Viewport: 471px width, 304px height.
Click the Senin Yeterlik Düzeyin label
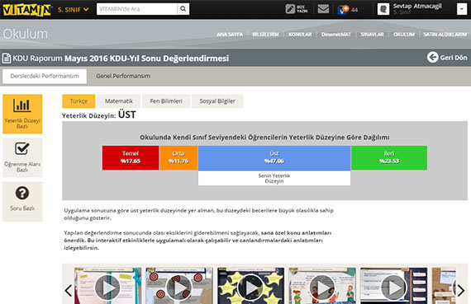274,178
